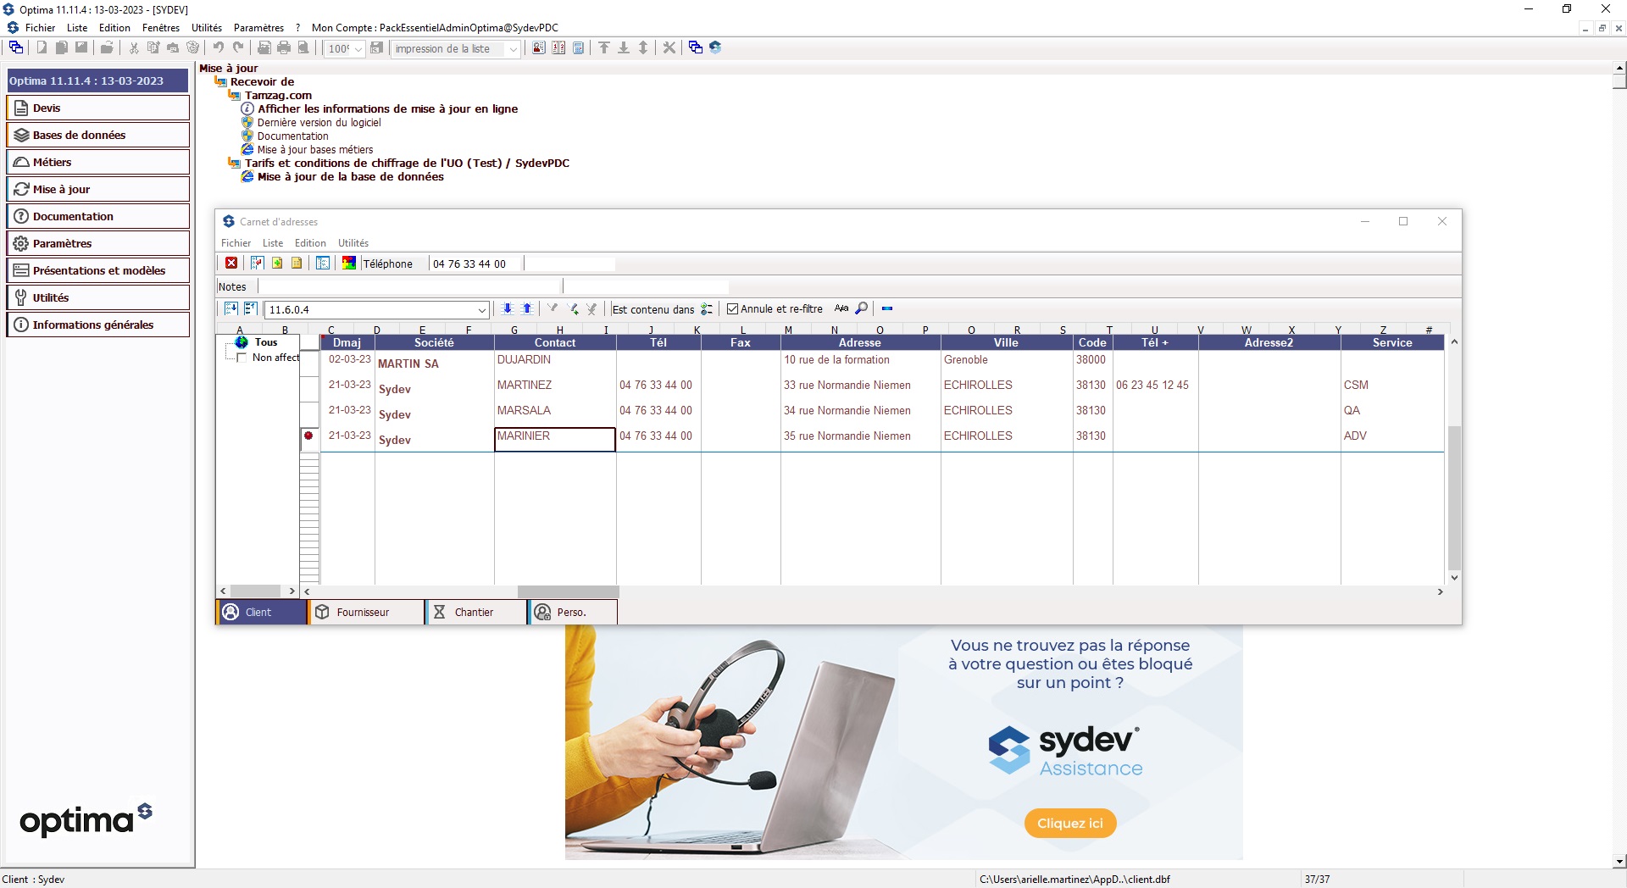Click the orange 'Cliquez ici' button
Viewport: 1627px width, 888px height.
(x=1069, y=823)
